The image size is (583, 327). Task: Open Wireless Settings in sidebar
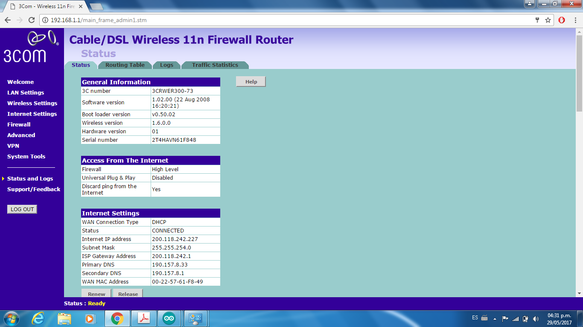[32, 103]
